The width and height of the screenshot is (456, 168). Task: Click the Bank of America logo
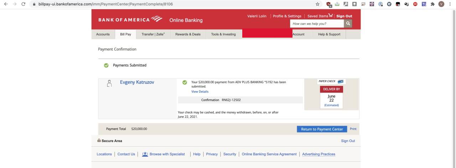pyautogui.click(x=130, y=20)
